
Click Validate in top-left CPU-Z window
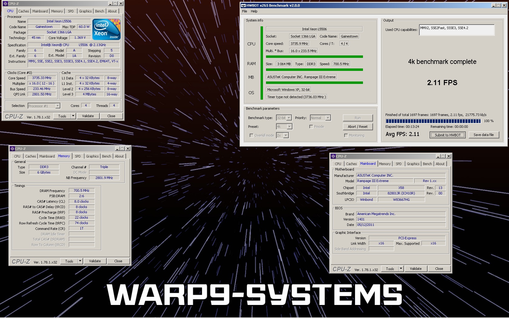click(x=88, y=116)
